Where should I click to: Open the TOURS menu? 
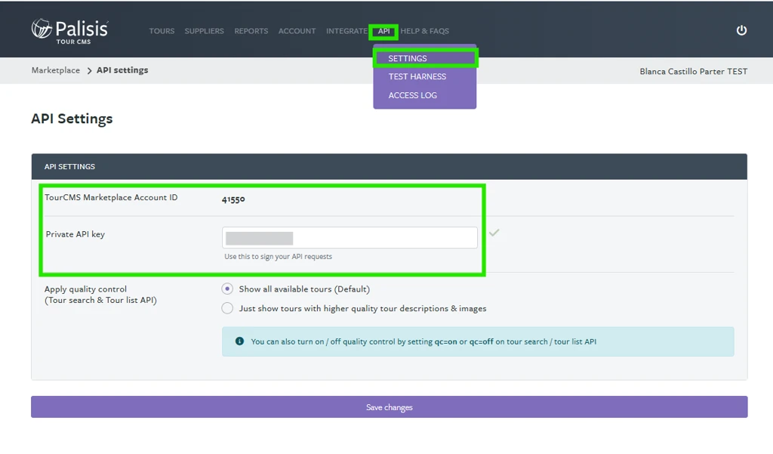point(162,31)
